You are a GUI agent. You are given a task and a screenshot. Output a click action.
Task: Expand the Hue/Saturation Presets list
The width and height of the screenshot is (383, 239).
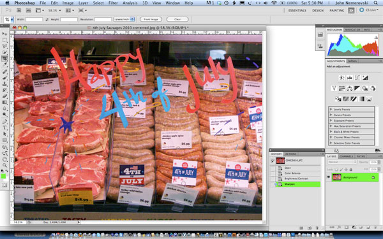331,126
